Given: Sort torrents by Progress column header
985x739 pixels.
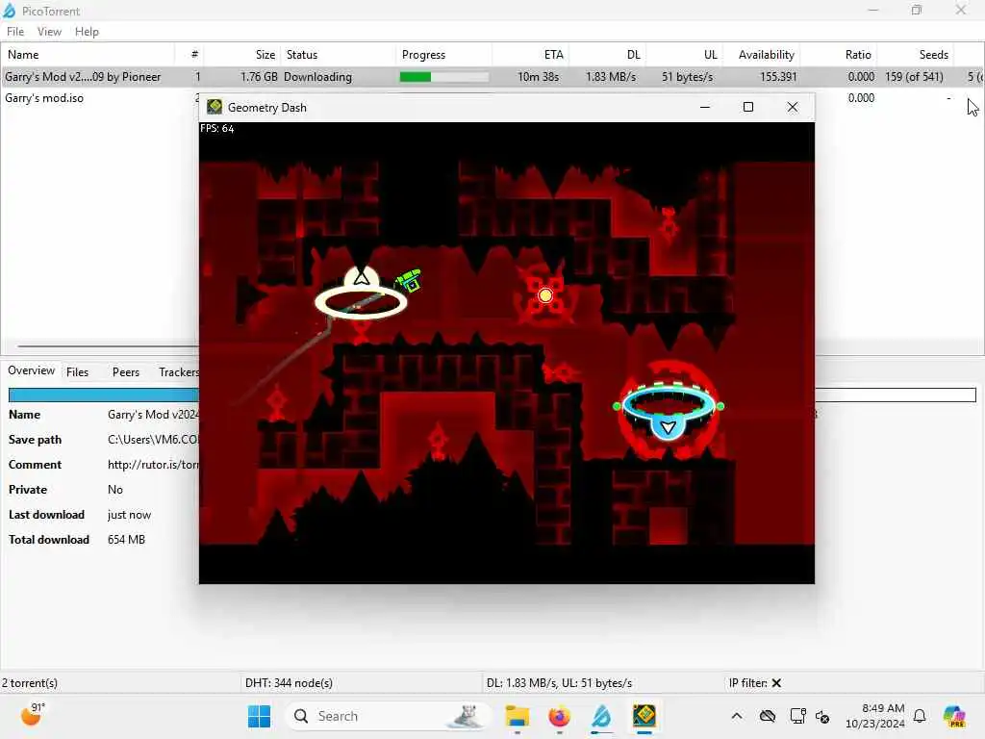Looking at the screenshot, I should pos(444,55).
